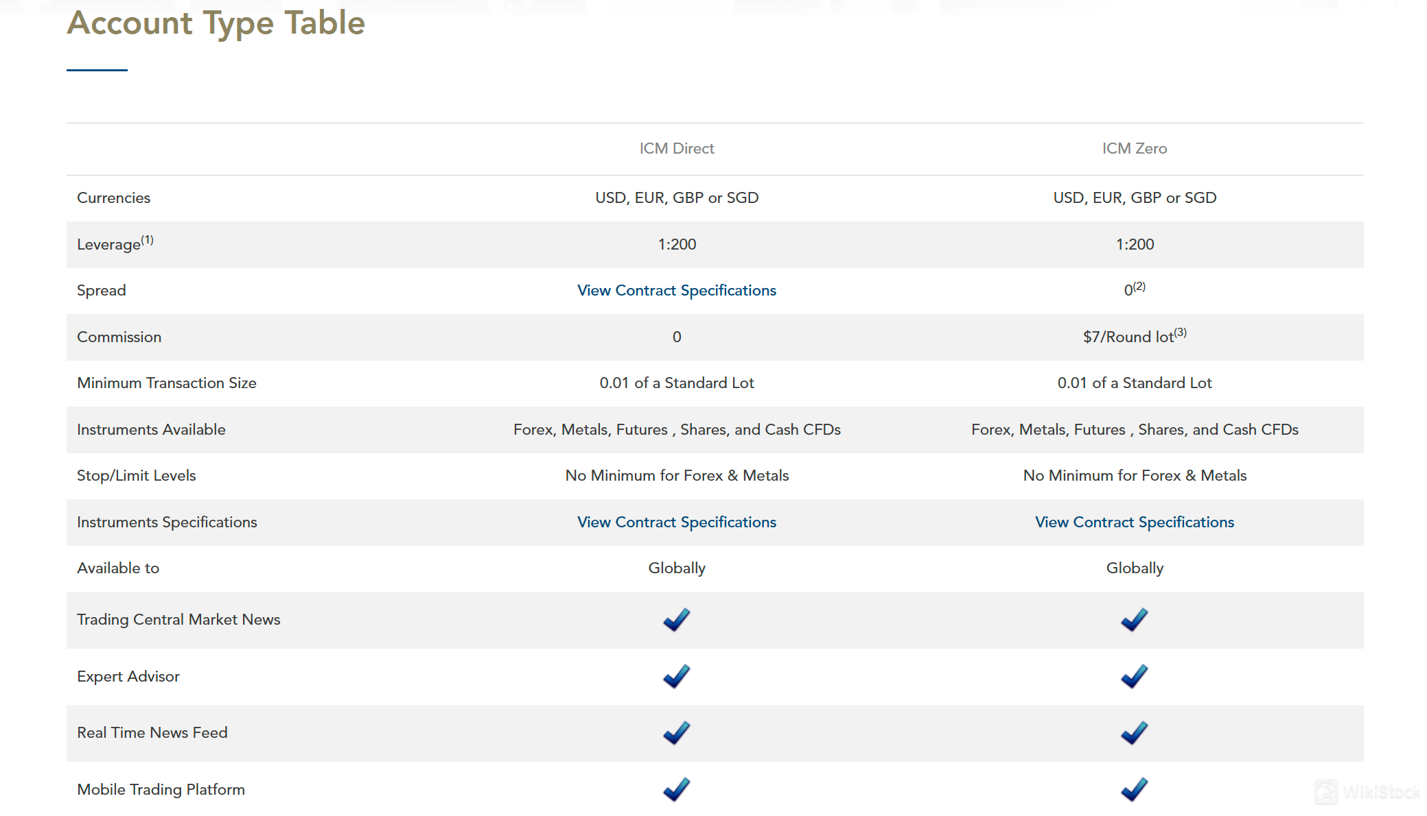Click the Trading Central Market News label
1427x816 pixels.
click(178, 620)
